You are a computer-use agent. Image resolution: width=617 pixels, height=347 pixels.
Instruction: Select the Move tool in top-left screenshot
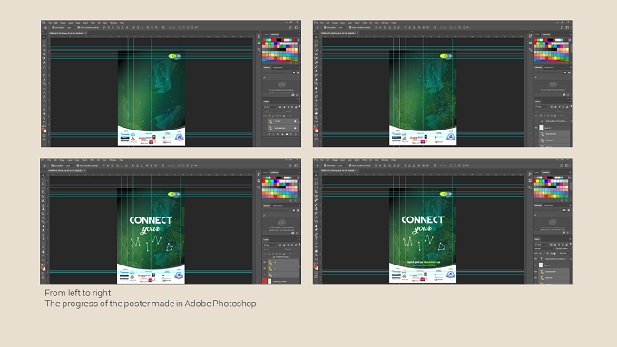tap(44, 37)
